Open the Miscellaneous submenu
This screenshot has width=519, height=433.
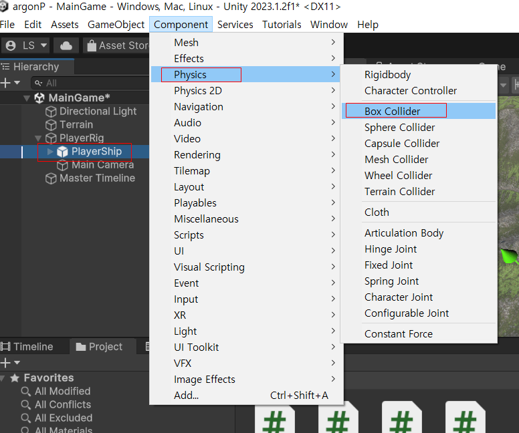pos(246,219)
